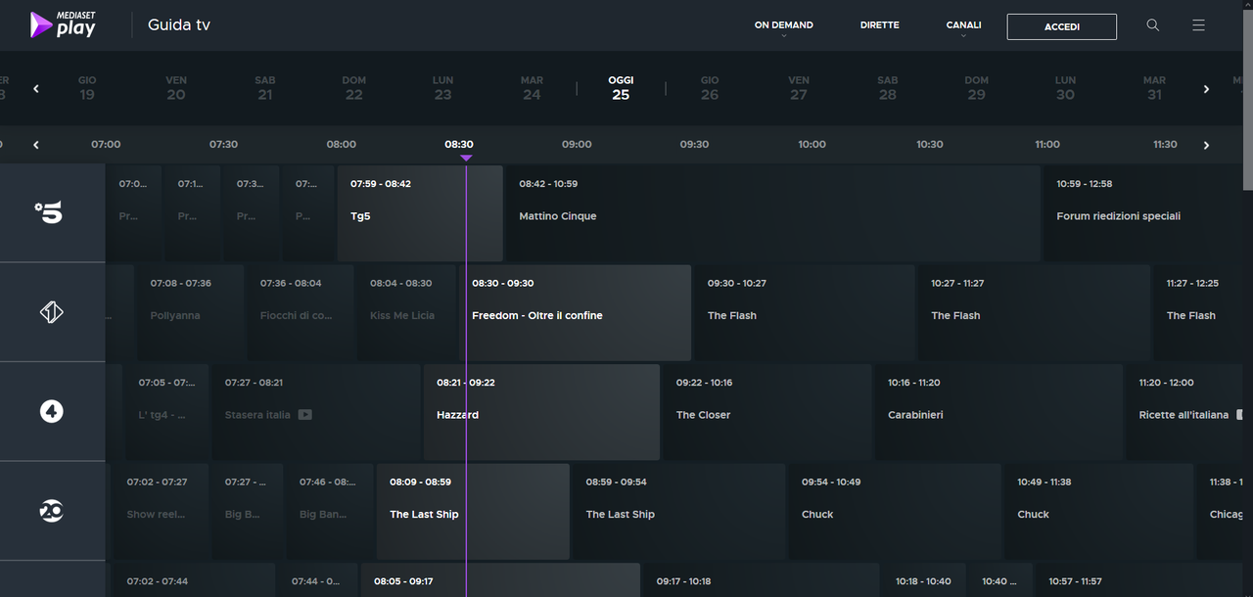Show later times with the right arrow

pos(1206,145)
